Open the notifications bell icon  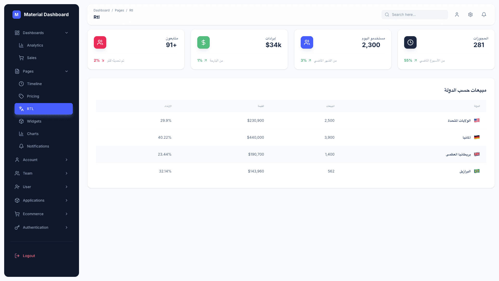point(484,15)
